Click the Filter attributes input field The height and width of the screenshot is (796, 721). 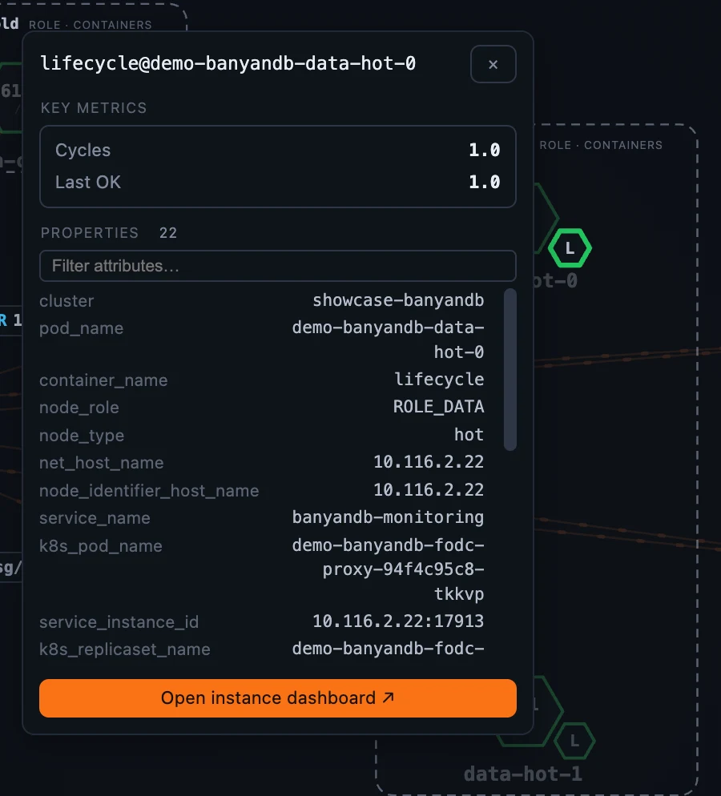point(278,266)
